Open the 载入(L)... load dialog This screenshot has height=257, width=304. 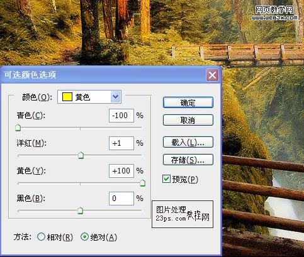pos(188,142)
